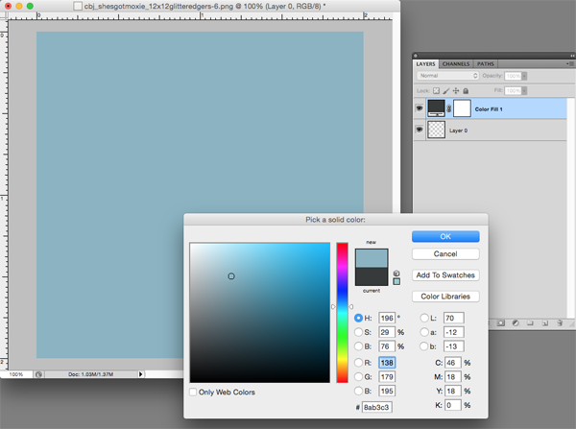
Task: Click OK in color picker
Action: point(445,236)
